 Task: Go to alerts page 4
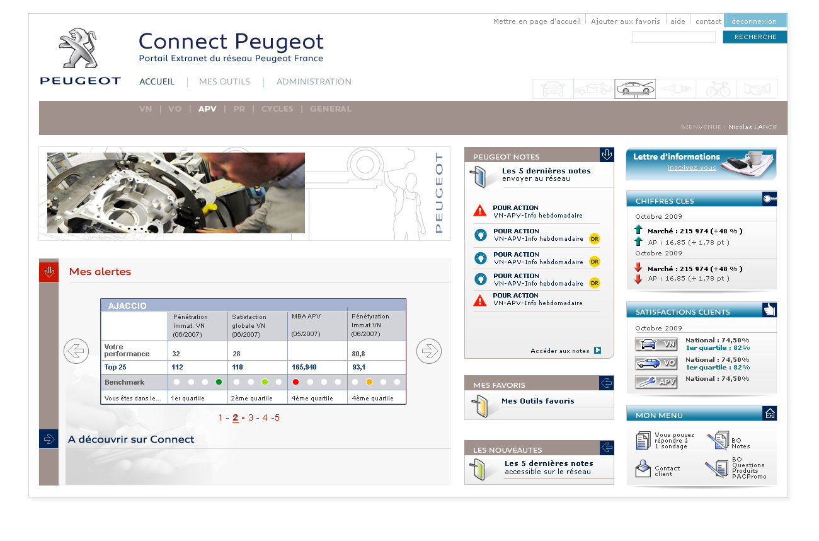coord(265,417)
